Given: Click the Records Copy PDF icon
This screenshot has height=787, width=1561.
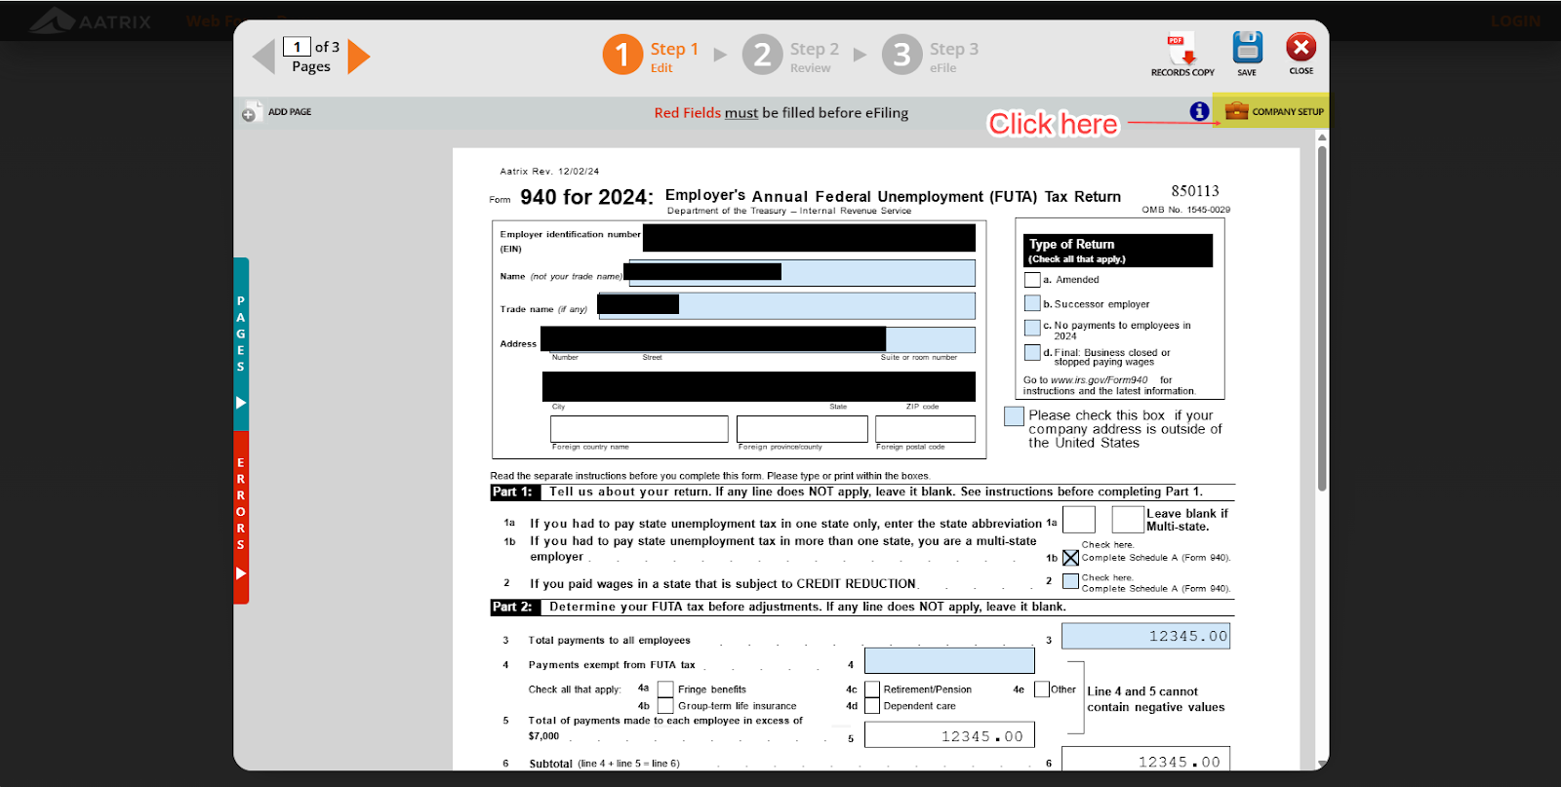Looking at the screenshot, I should [x=1182, y=56].
